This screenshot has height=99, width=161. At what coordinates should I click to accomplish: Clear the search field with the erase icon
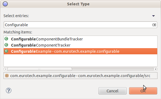point(154,25)
